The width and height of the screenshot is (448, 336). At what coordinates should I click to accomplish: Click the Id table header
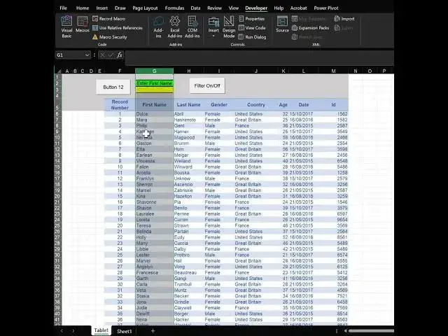point(333,104)
